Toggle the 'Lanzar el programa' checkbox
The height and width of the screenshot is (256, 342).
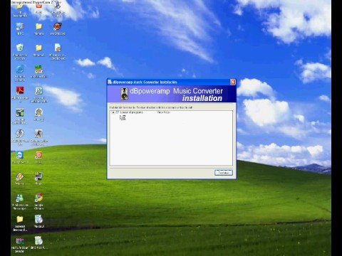(117, 112)
